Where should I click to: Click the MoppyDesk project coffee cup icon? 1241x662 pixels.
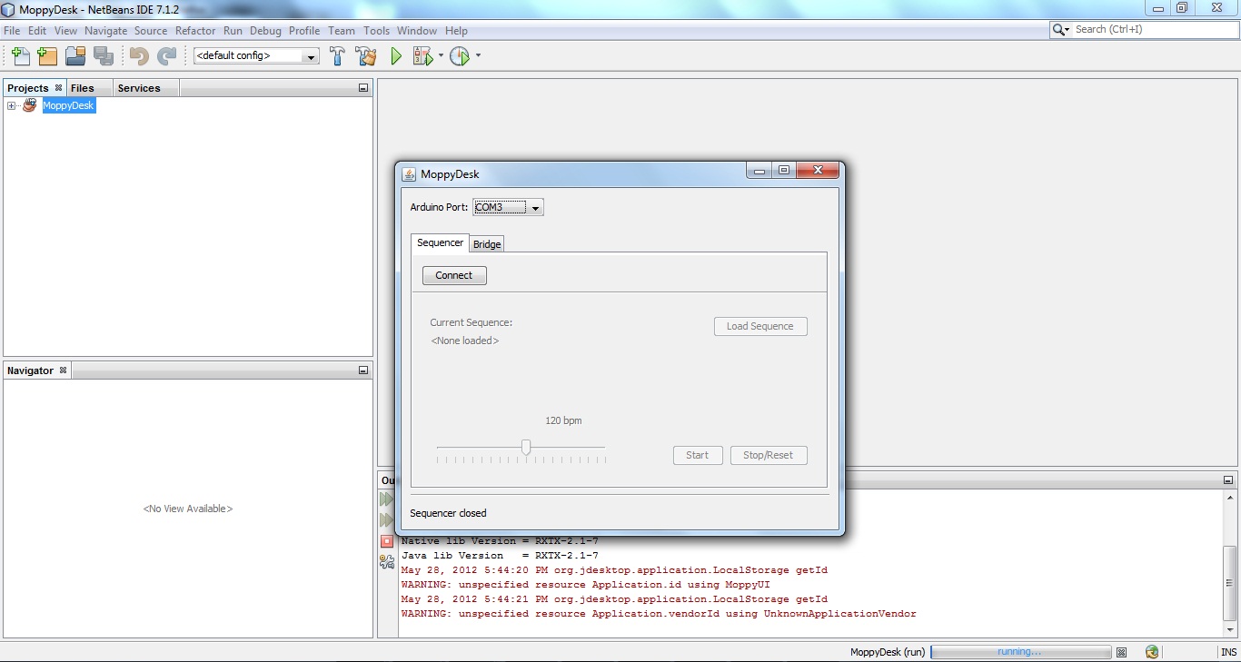[30, 105]
